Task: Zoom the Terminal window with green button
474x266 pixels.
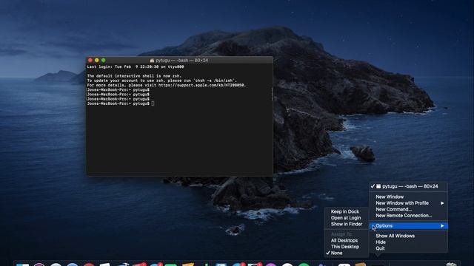Action: pos(104,61)
